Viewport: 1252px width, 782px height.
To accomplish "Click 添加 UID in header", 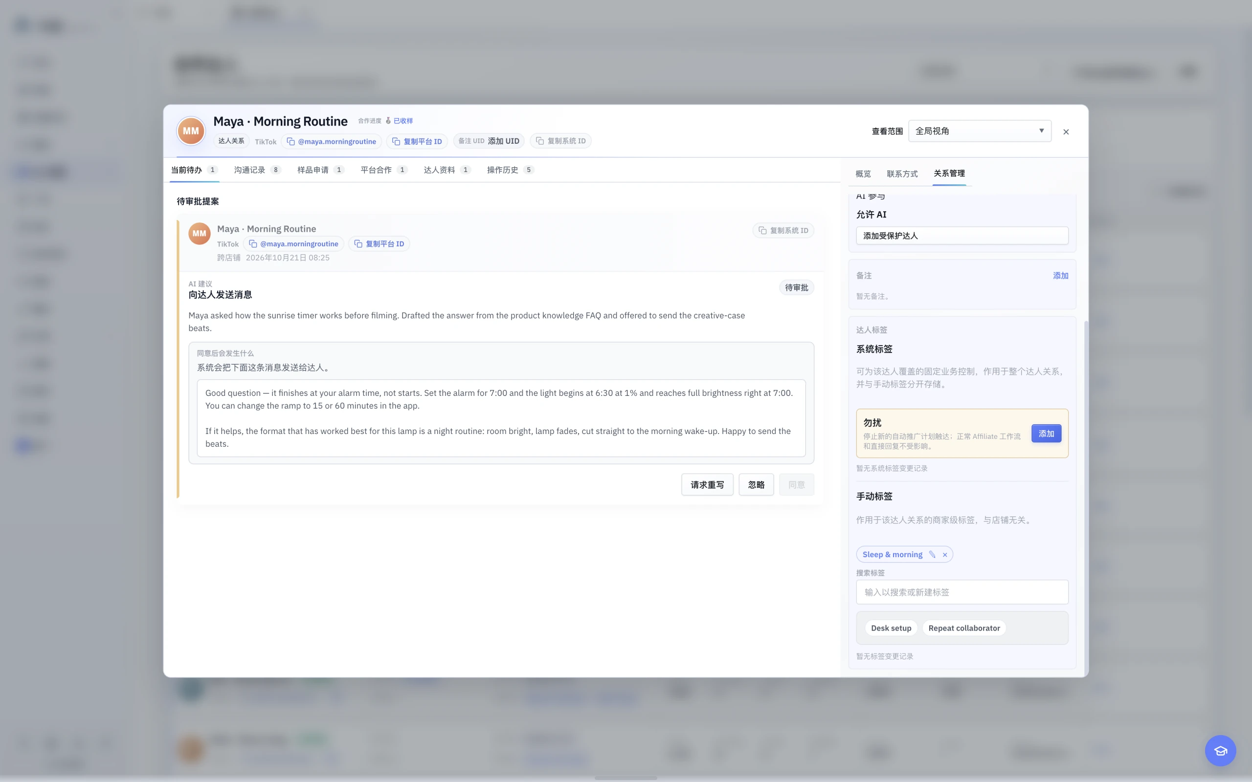I will pos(503,141).
